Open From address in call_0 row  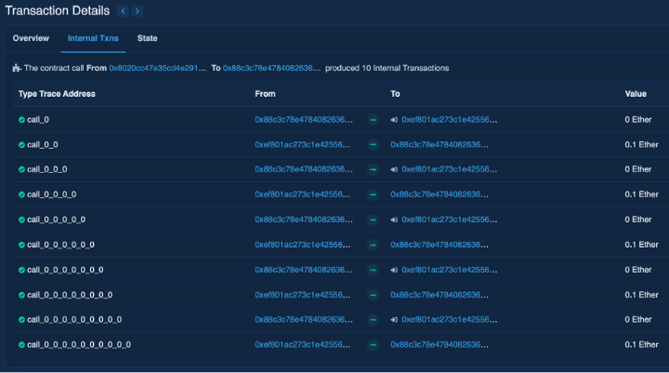(304, 119)
